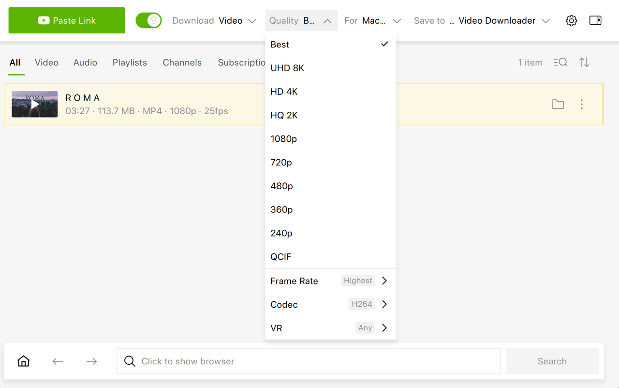Screen dimensions: 619x388
Task: Open the Download Video type dropdown
Action: coord(214,21)
